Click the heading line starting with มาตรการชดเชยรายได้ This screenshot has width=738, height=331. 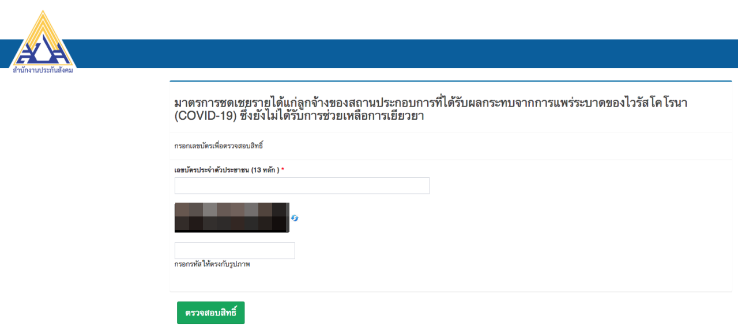tap(431, 103)
